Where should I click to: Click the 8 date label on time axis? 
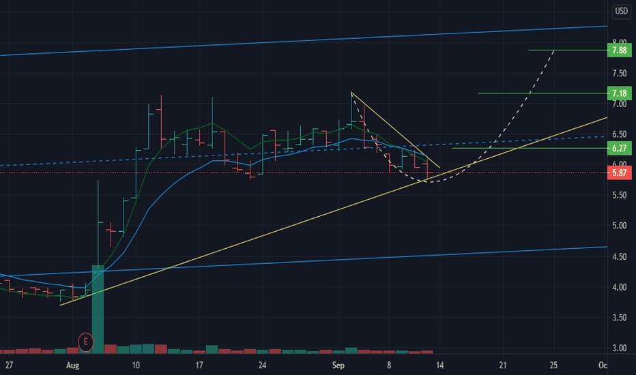[x=389, y=365]
